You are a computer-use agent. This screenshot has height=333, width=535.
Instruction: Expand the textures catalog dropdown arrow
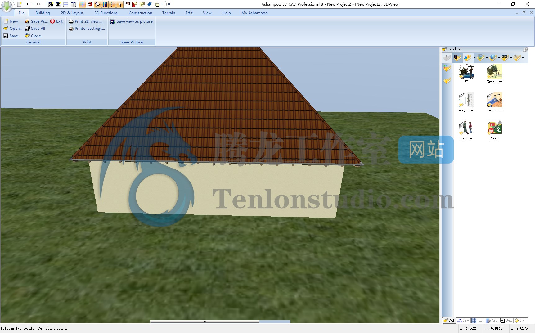tap(487, 58)
